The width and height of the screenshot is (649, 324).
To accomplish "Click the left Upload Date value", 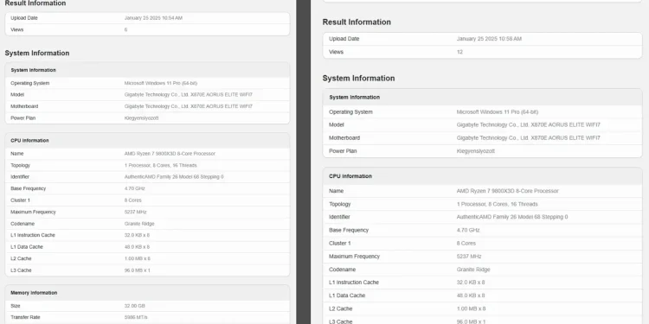I will point(153,18).
